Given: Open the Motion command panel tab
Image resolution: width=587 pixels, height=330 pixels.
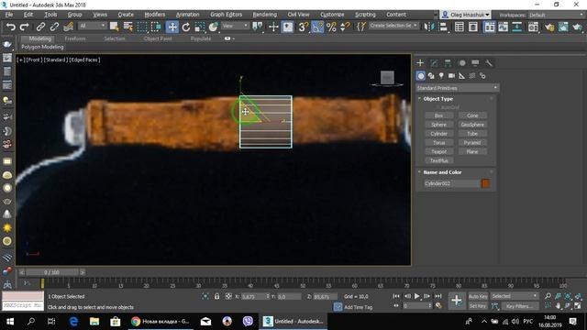Looking at the screenshot, I should point(462,63).
